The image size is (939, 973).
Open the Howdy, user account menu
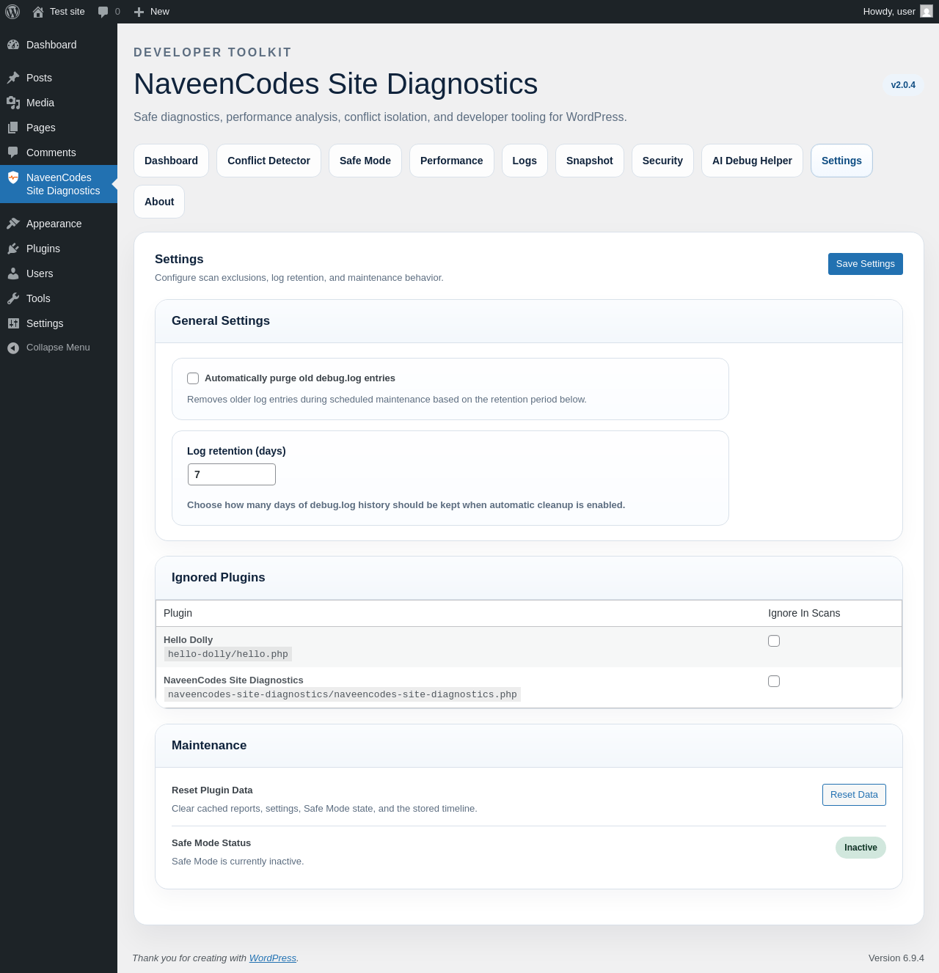888,12
